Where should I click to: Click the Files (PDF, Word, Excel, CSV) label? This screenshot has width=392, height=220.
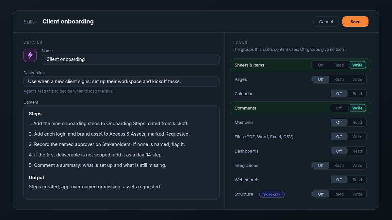264,137
